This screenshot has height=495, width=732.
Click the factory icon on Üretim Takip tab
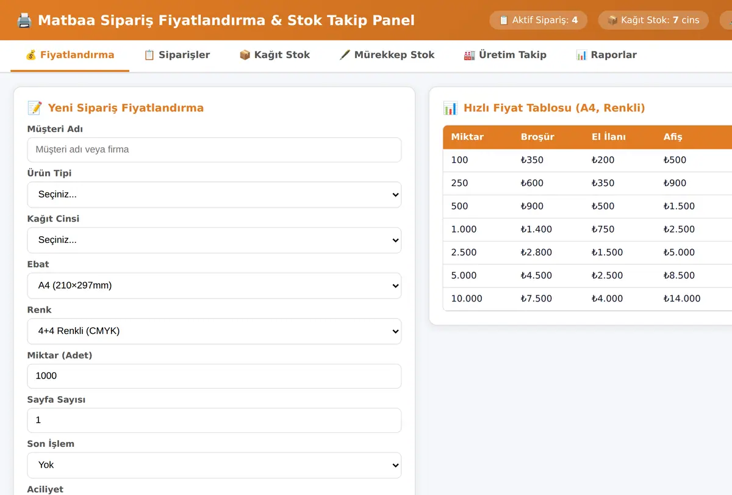(470, 55)
